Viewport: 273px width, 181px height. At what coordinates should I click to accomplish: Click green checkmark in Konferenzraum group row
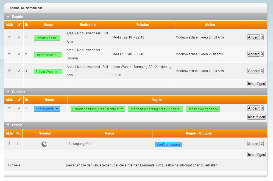click(19, 108)
